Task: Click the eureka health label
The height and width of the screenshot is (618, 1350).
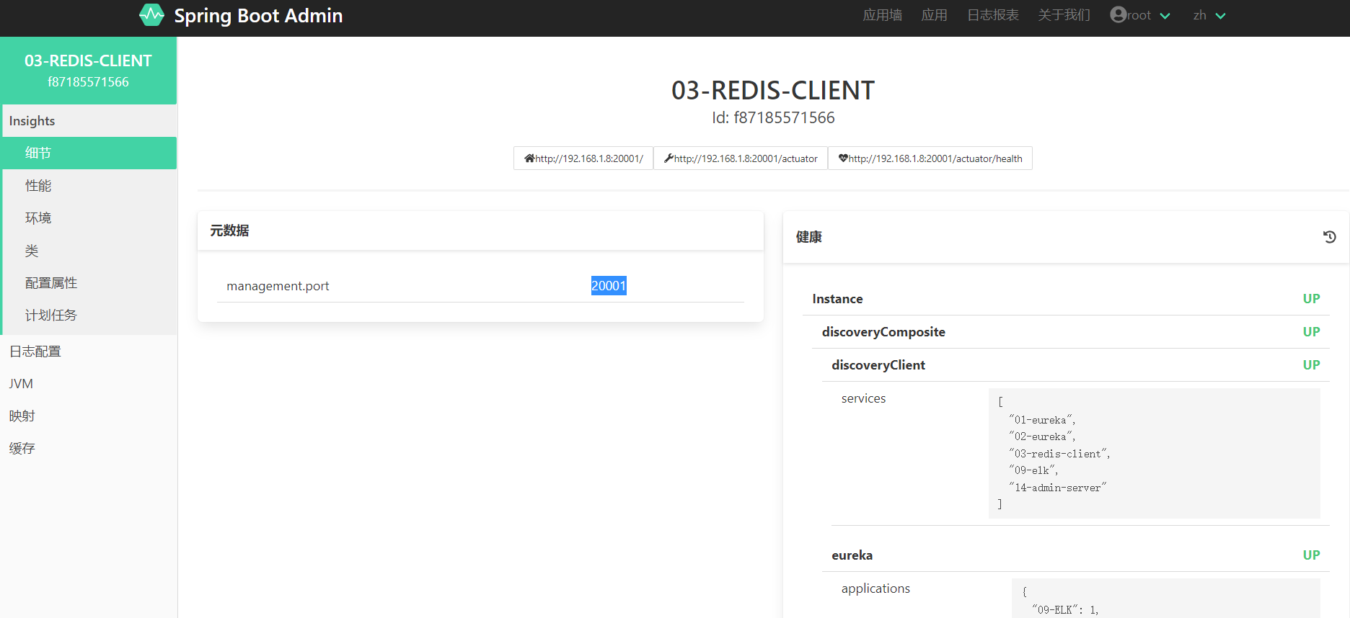Action: 852,555
